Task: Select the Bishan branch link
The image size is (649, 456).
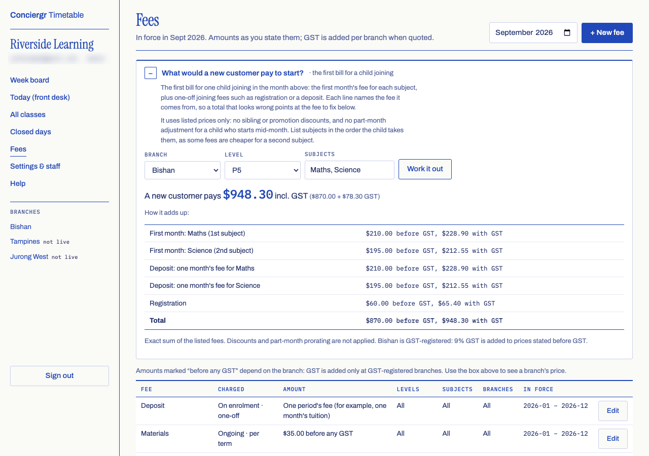Action: [21, 226]
